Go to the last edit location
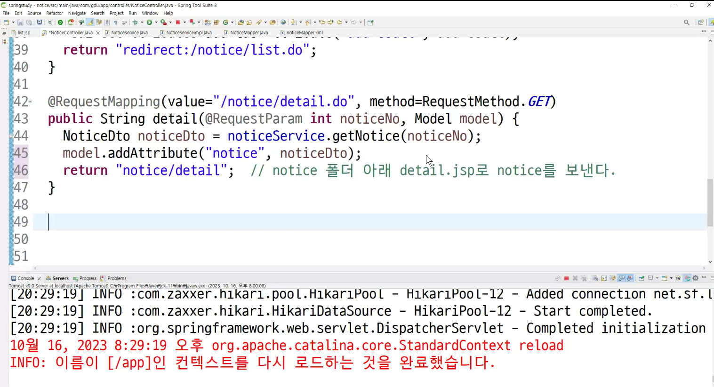714x387 pixels. tap(322, 22)
